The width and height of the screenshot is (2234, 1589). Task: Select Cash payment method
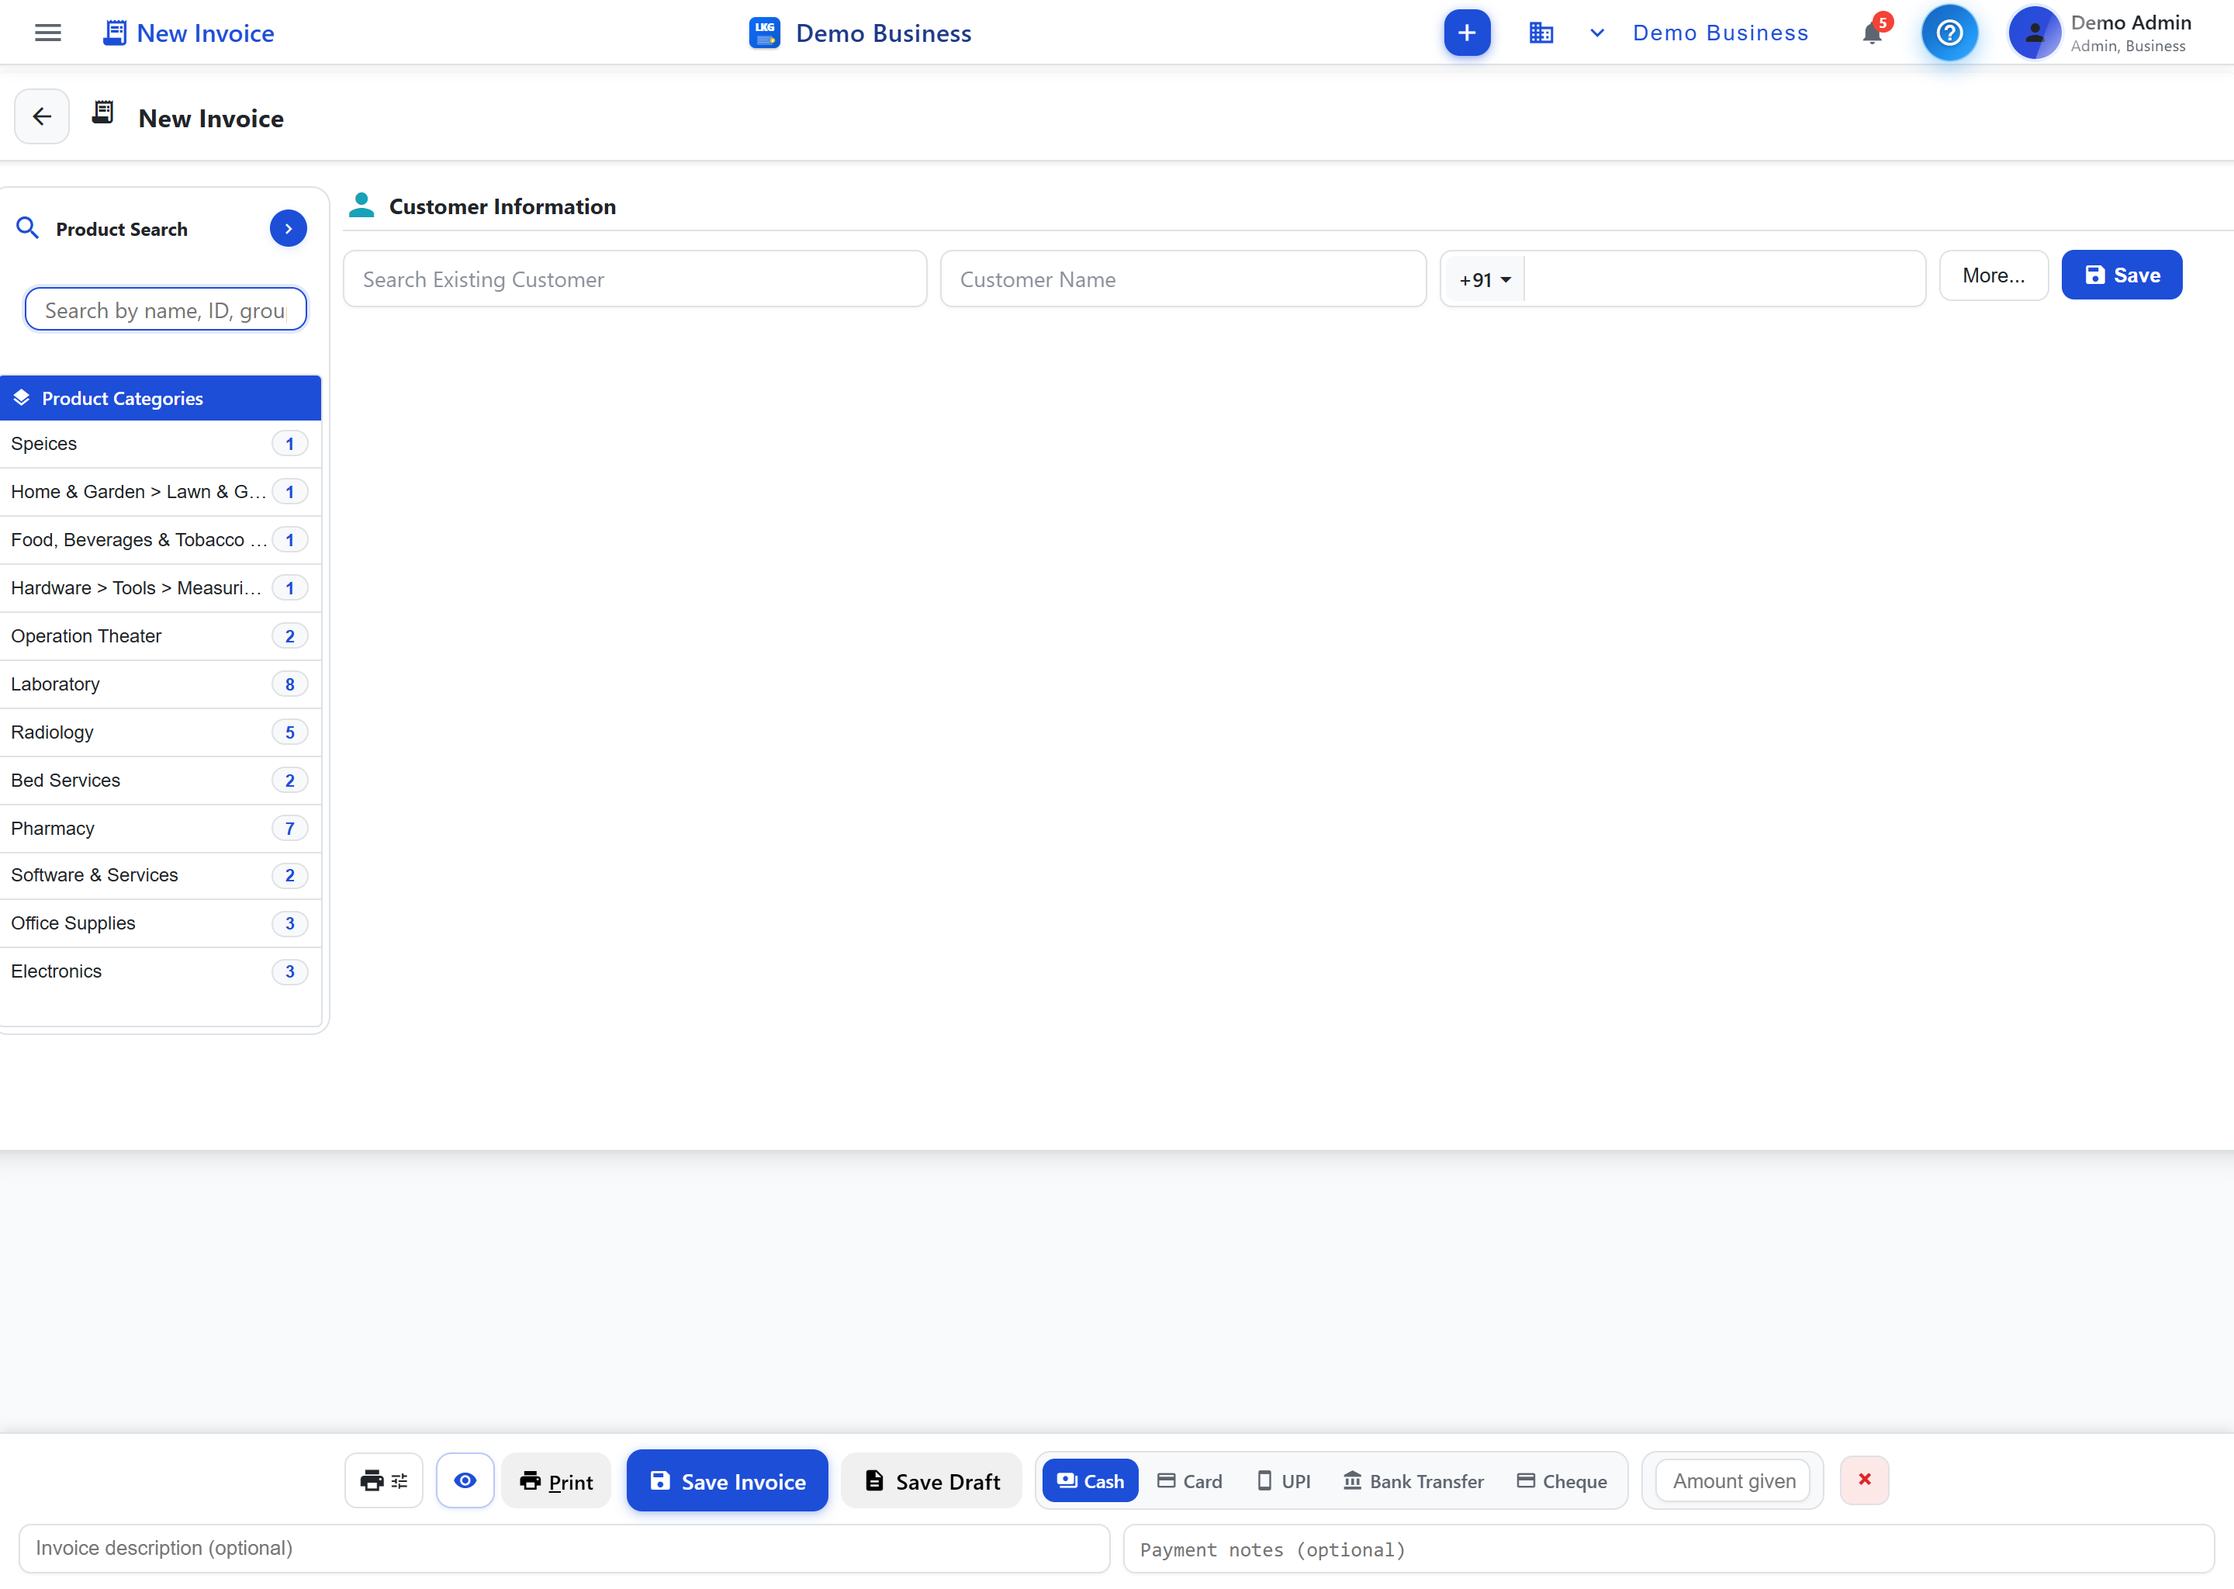coord(1091,1481)
